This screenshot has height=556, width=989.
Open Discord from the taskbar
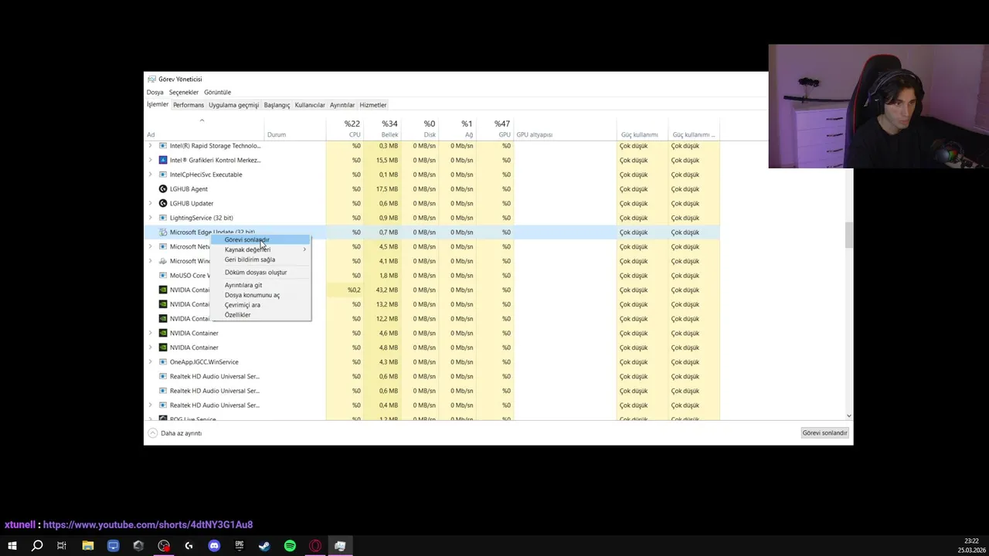point(214,546)
